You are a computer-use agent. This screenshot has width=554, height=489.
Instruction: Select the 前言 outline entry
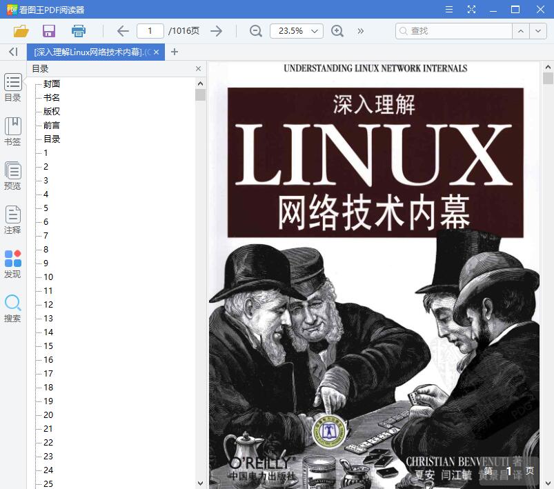pos(52,125)
